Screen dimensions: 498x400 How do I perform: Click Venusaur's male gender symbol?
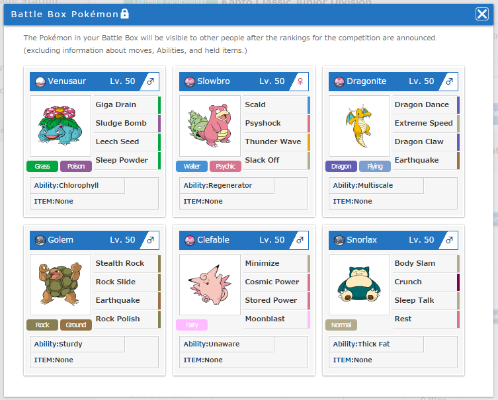pos(151,81)
